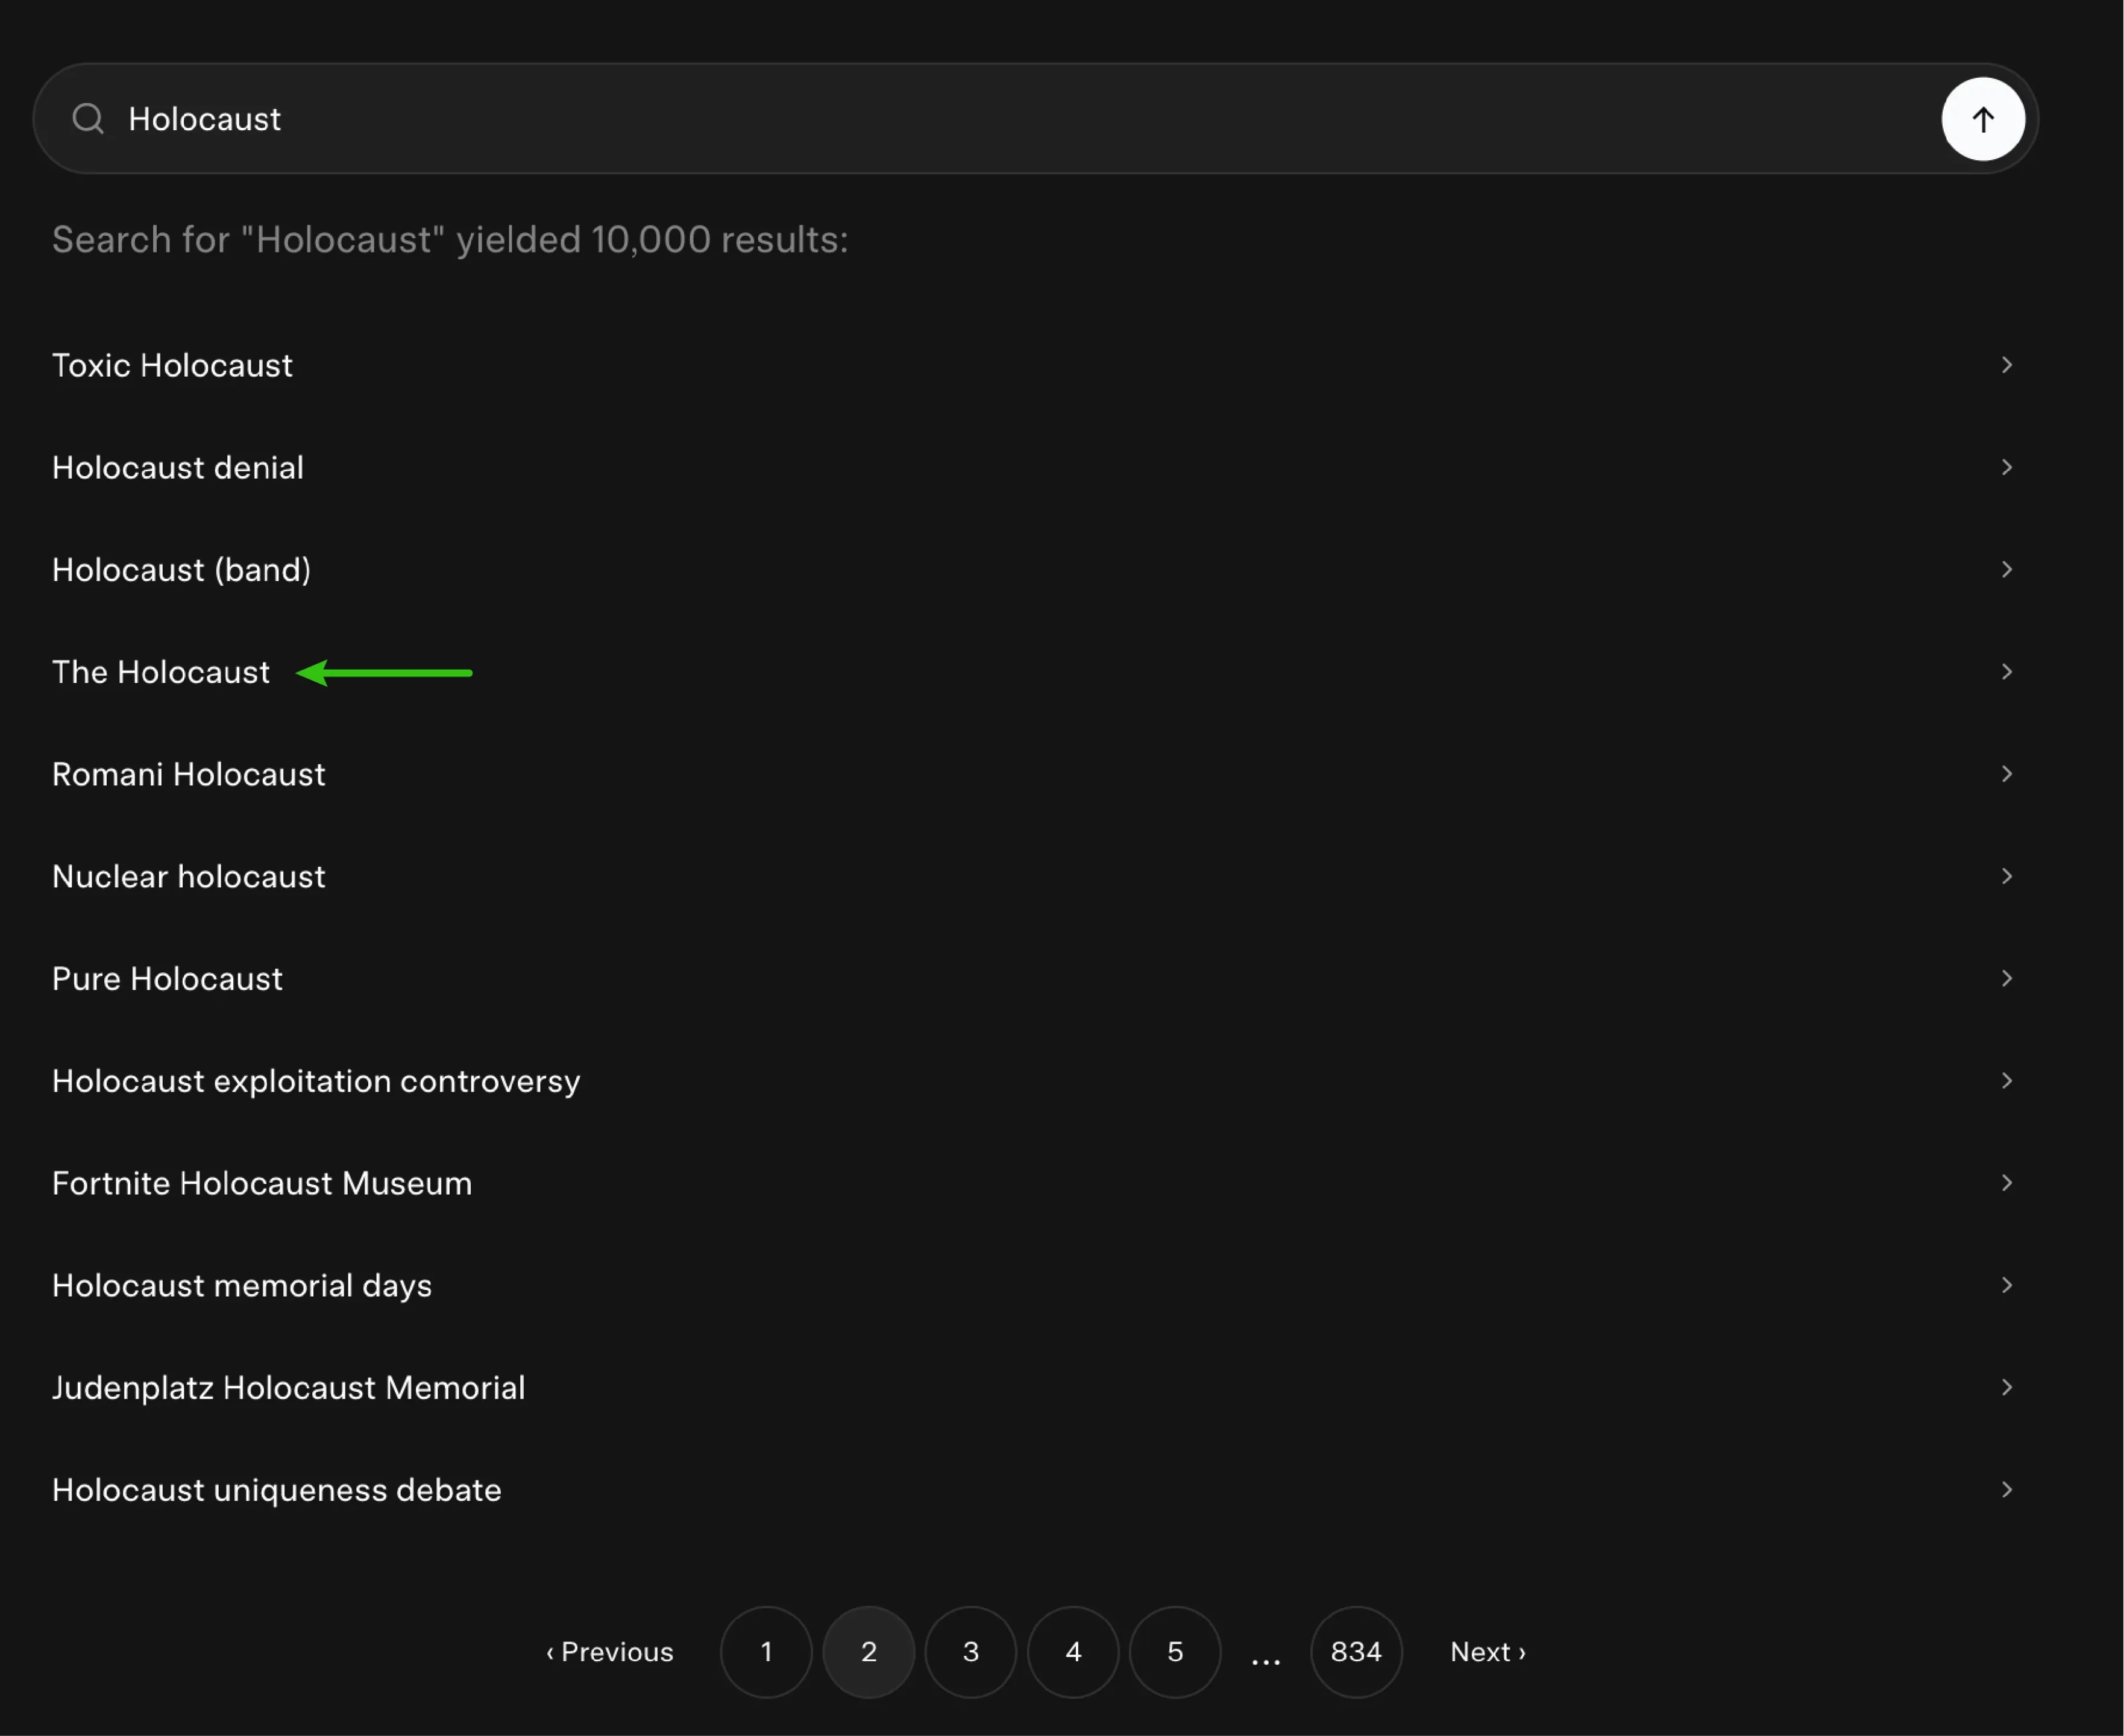
Task: Click the magnifying glass search icon
Action: click(x=88, y=119)
